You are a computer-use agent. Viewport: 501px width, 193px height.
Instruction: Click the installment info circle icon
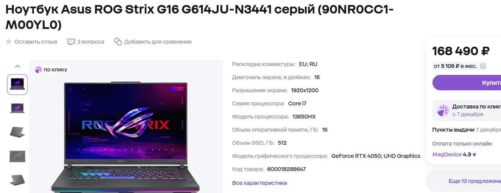[x=483, y=66]
